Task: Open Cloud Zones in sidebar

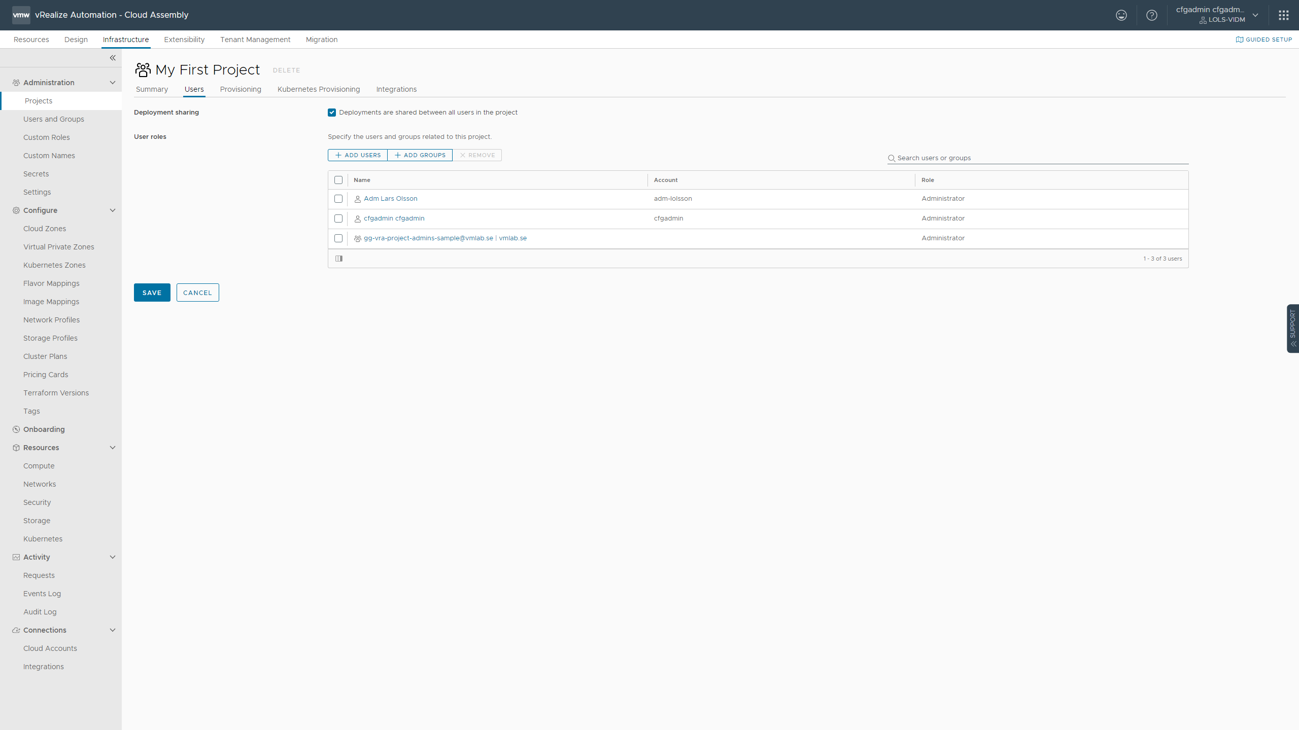Action: (45, 229)
